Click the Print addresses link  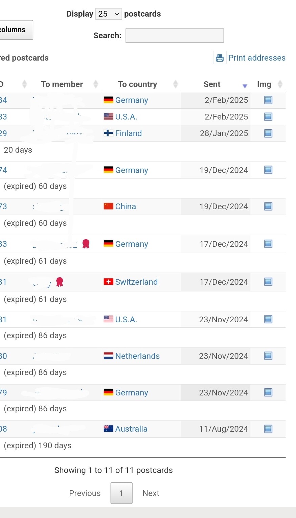[257, 58]
